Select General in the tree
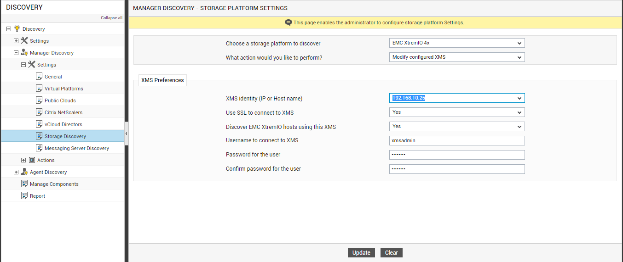This screenshot has height=262, width=623. (53, 77)
